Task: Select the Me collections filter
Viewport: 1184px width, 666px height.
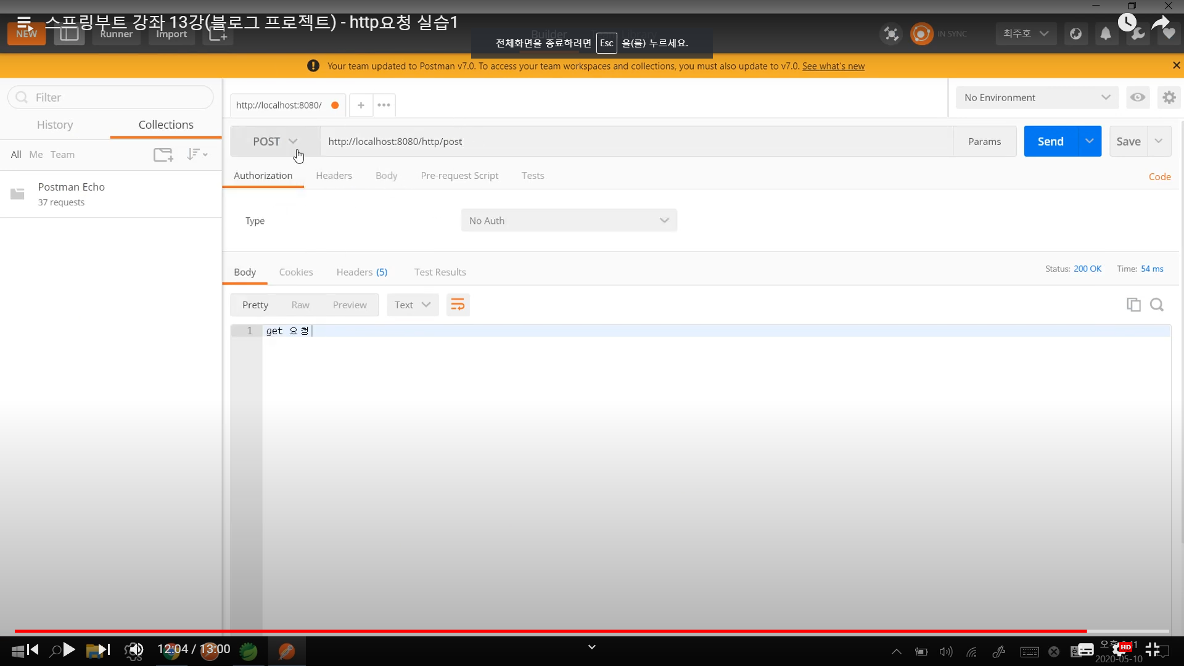Action: (36, 154)
